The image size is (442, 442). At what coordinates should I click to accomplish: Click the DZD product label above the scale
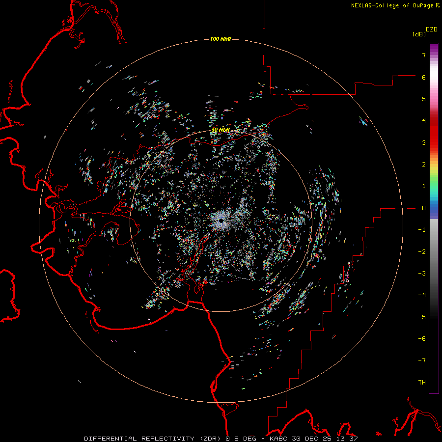coord(432,29)
